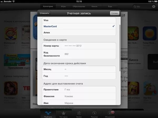The width and height of the screenshot is (158, 118).
Task: Clear the search field with X icon
Action: pos(154,7)
